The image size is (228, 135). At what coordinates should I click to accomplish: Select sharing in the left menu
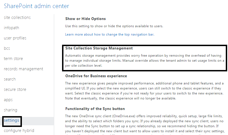[11, 110]
